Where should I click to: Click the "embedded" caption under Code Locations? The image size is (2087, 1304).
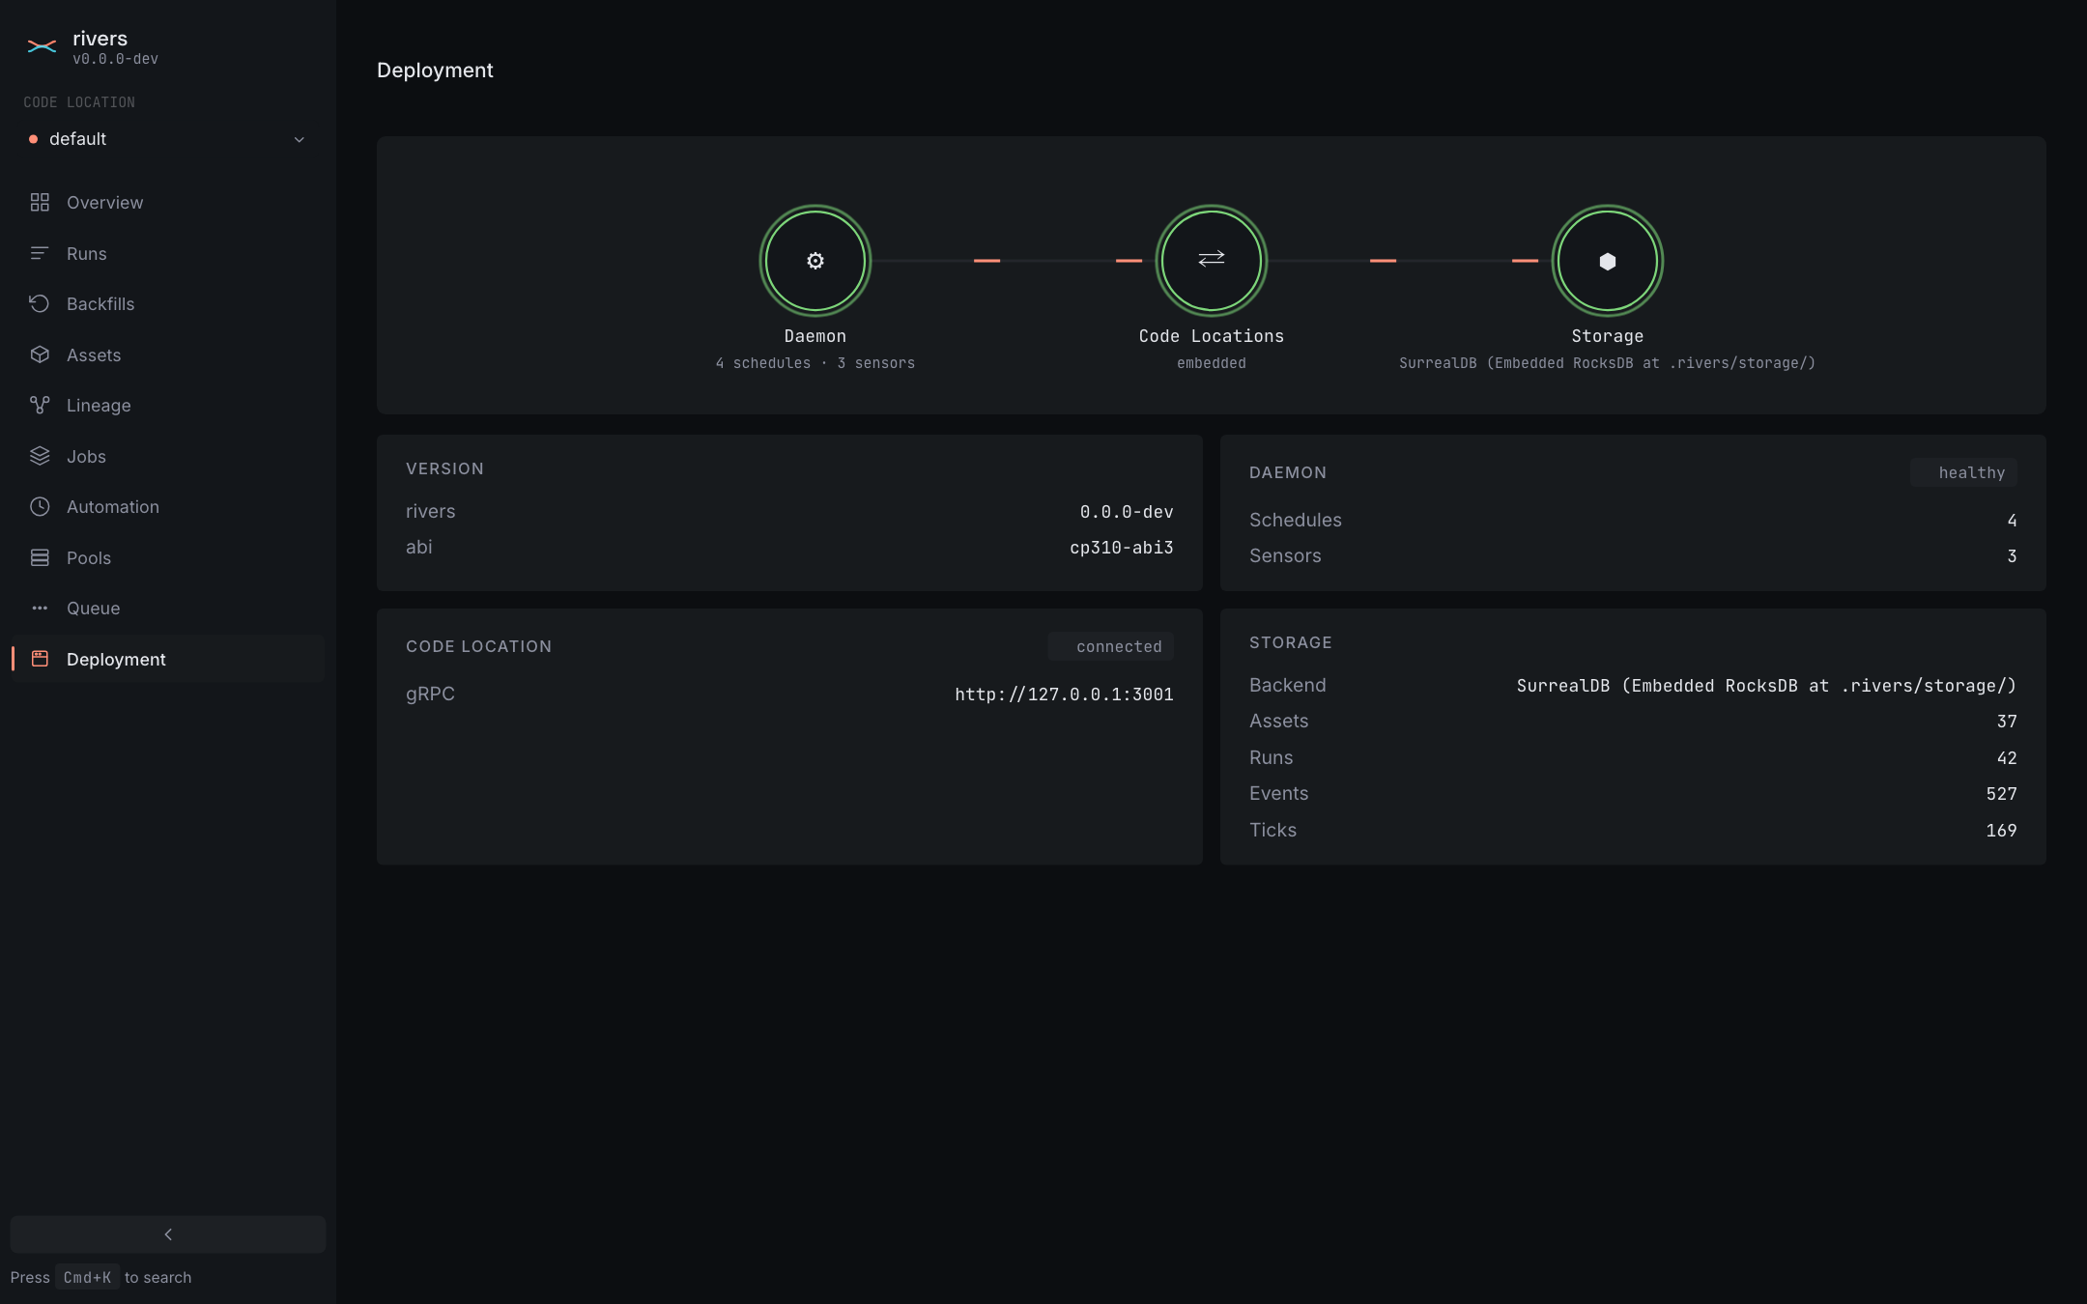coord(1212,363)
